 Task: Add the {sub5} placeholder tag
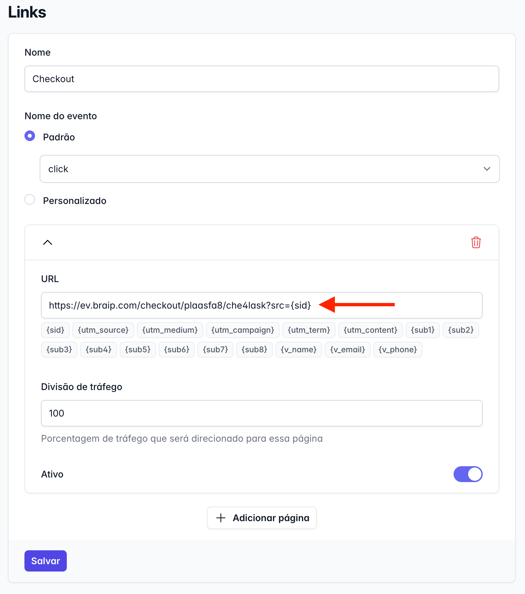[138, 350]
